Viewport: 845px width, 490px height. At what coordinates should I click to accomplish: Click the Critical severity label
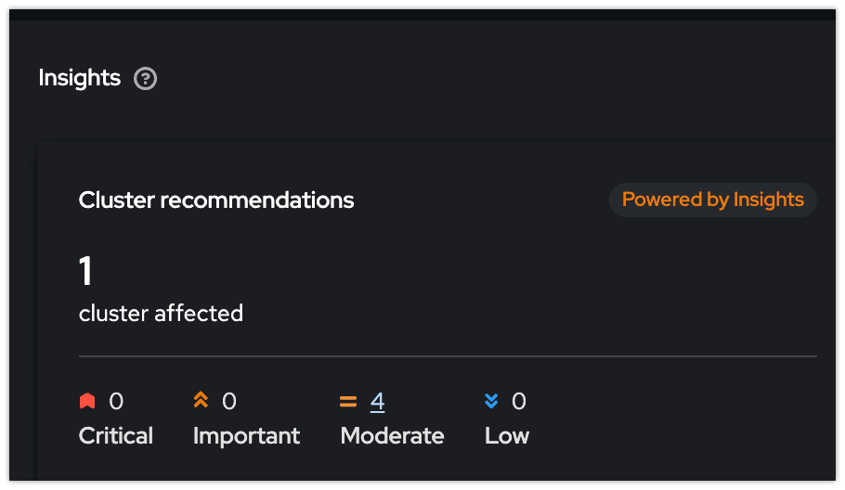coord(116,435)
